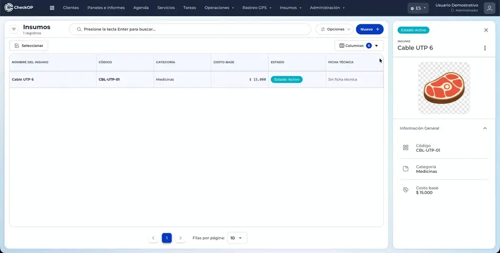Click the CheckOP logo
The width and height of the screenshot is (500, 253).
[19, 8]
